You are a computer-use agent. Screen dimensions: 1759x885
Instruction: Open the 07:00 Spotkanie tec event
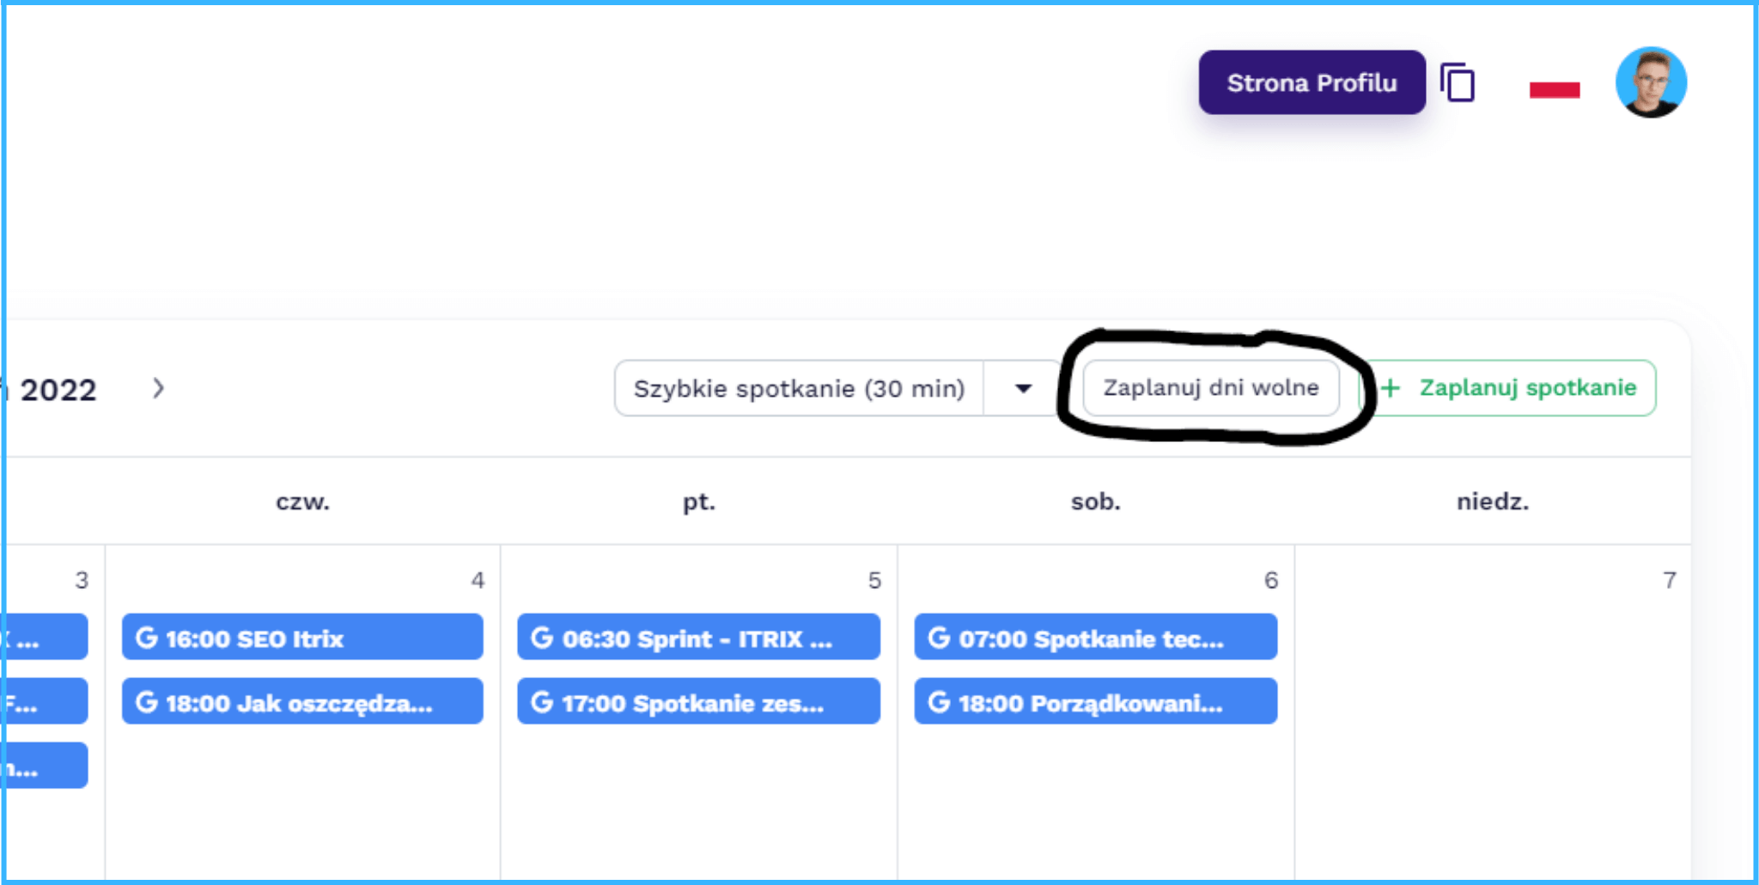[1095, 638]
